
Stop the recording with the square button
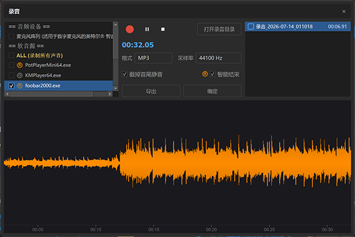(163, 29)
